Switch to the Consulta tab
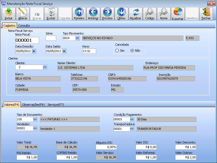The height and width of the screenshot is (163, 217). coord(24,26)
